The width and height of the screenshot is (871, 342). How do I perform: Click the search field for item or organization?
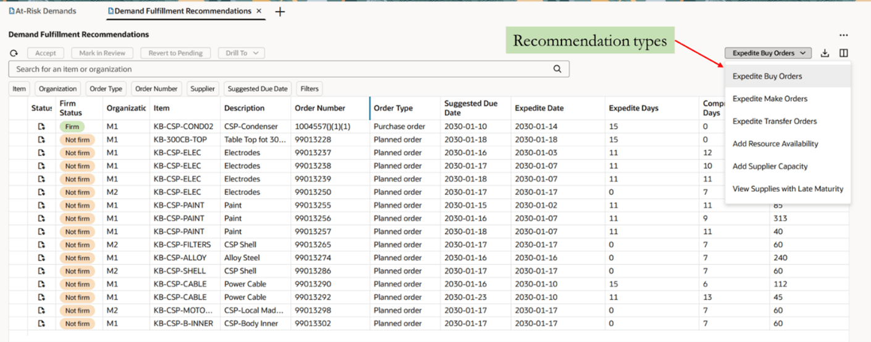point(289,69)
